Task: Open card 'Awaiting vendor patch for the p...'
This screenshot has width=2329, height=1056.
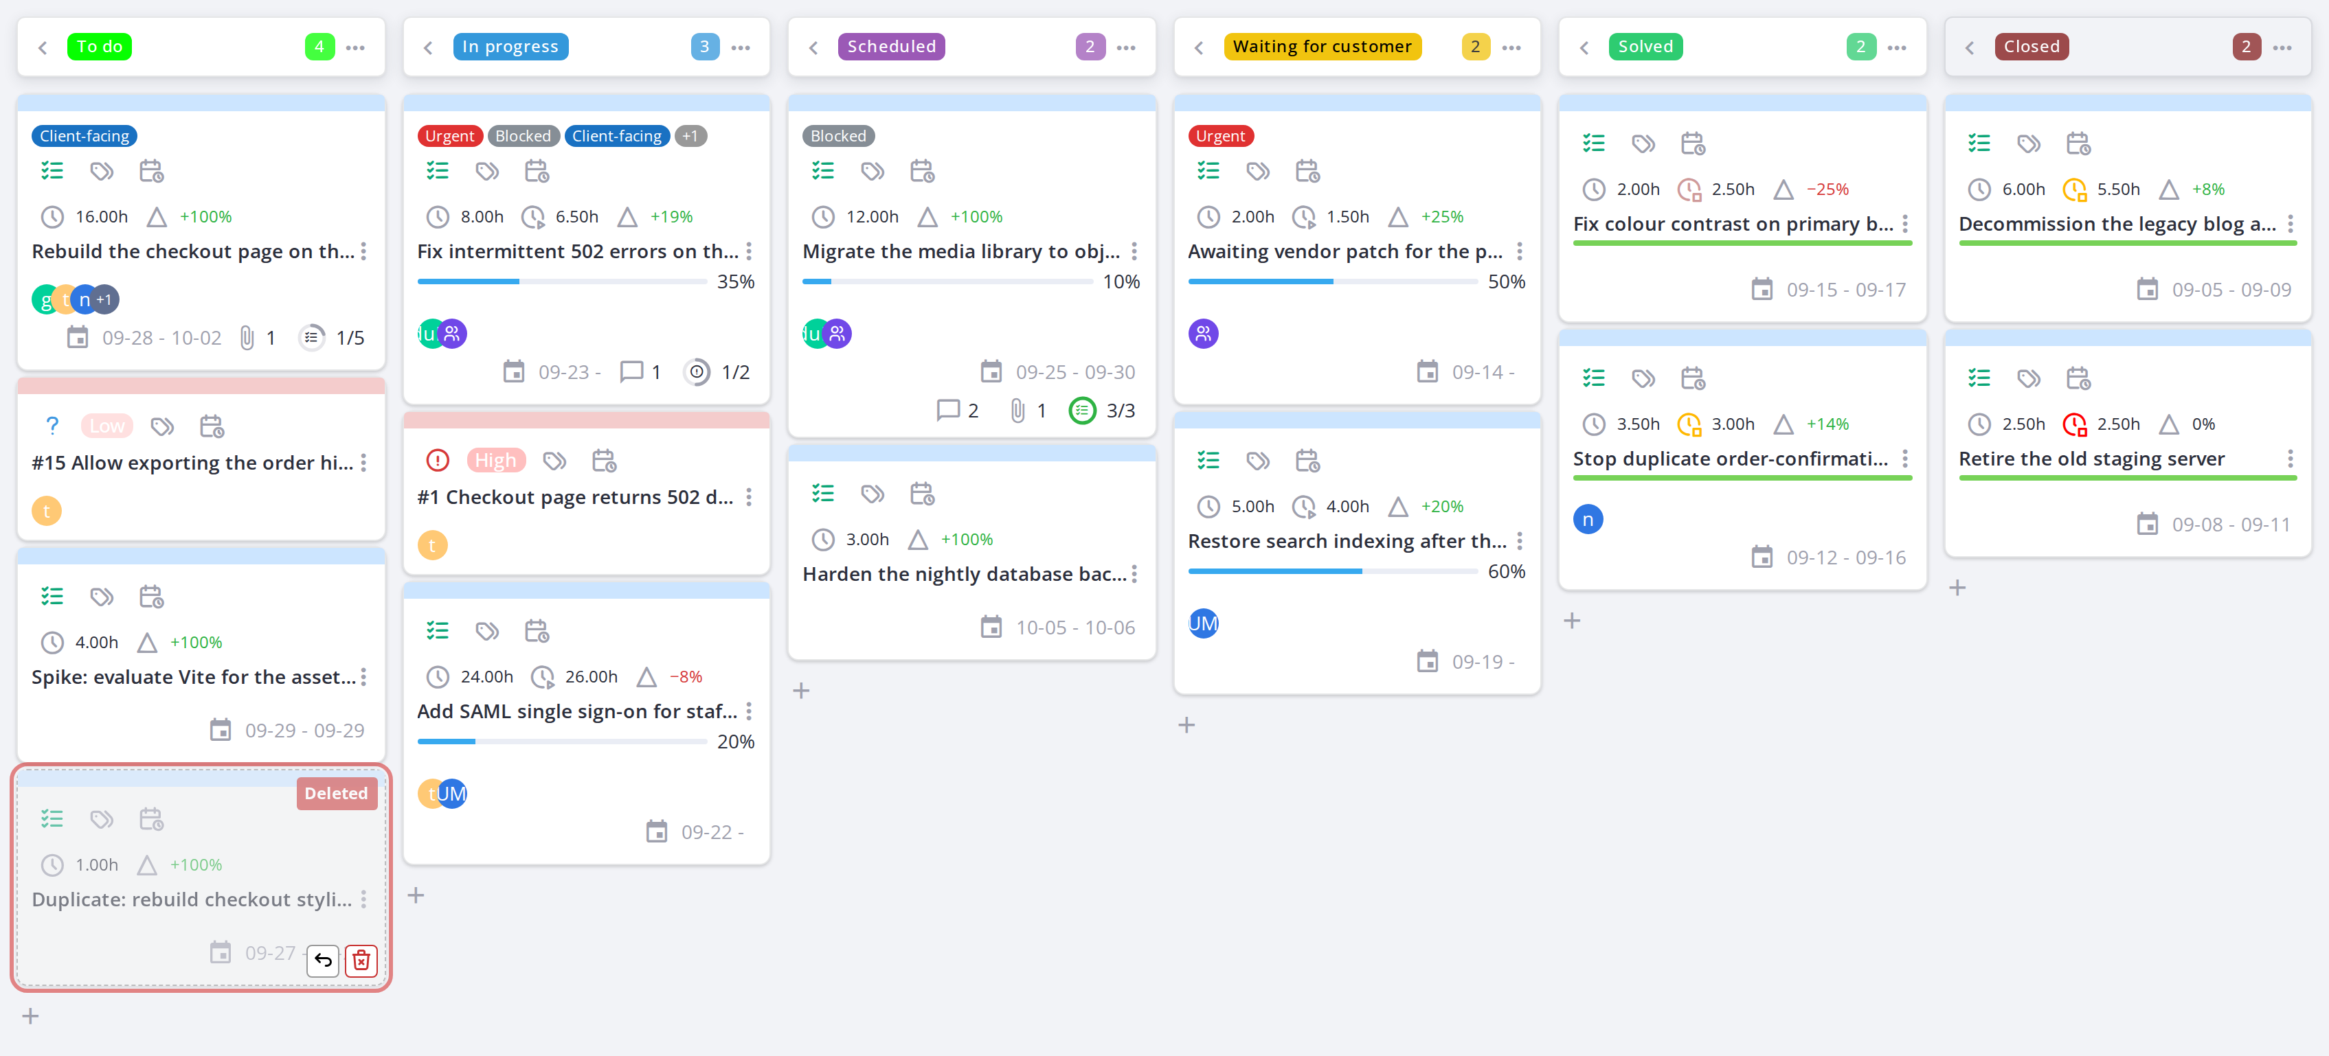Action: click(1345, 251)
